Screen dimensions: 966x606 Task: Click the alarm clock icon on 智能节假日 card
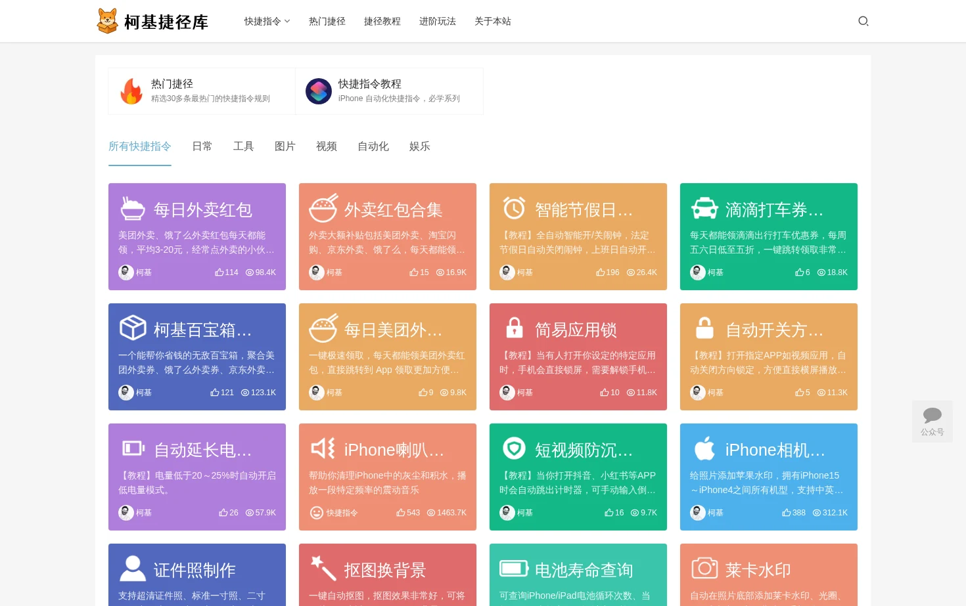point(514,208)
